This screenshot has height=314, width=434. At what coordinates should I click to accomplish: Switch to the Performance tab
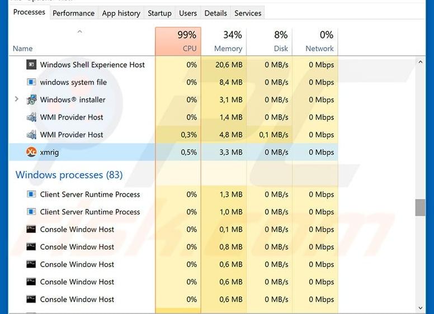click(x=74, y=13)
